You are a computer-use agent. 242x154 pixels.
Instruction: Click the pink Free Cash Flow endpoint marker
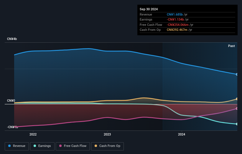(237, 109)
